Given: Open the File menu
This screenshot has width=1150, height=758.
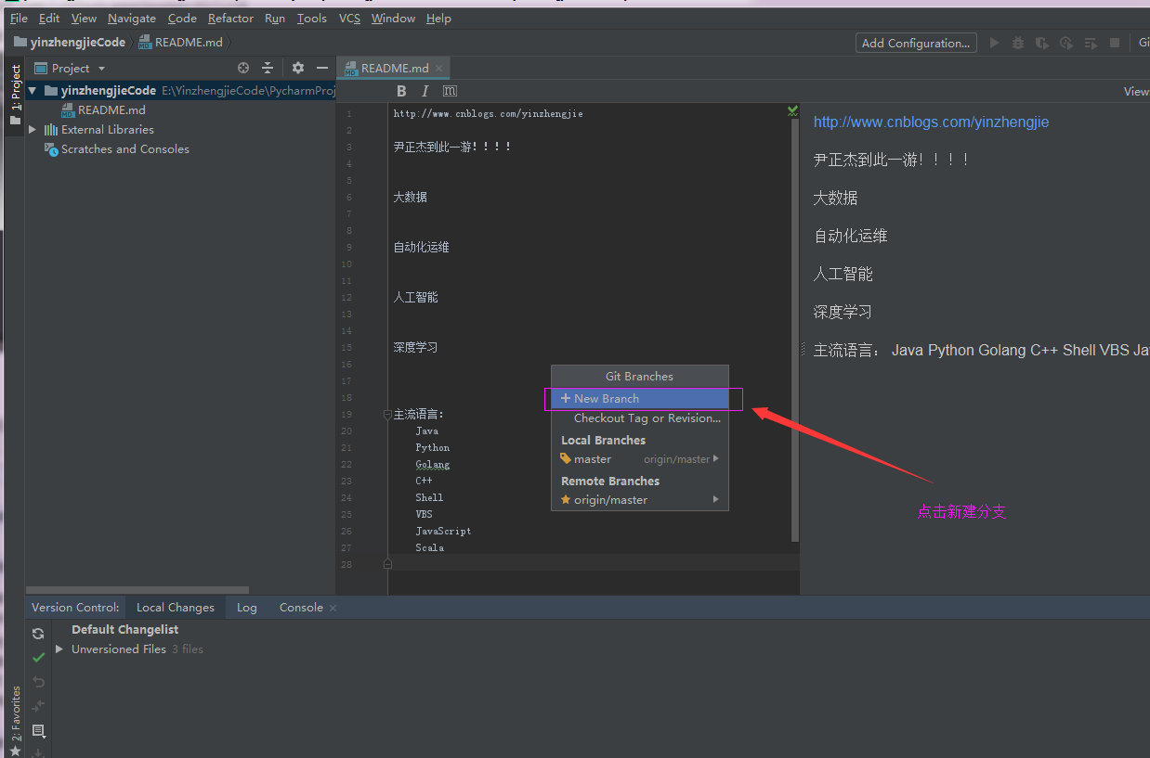Looking at the screenshot, I should [x=19, y=18].
